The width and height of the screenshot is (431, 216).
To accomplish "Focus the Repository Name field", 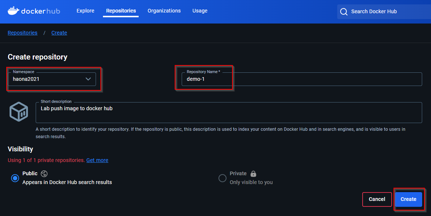I will [302, 79].
